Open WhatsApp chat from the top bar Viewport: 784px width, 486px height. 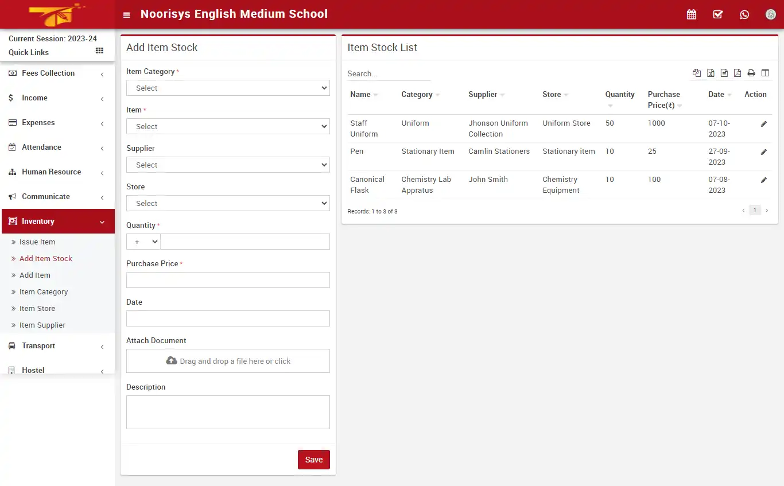[744, 14]
